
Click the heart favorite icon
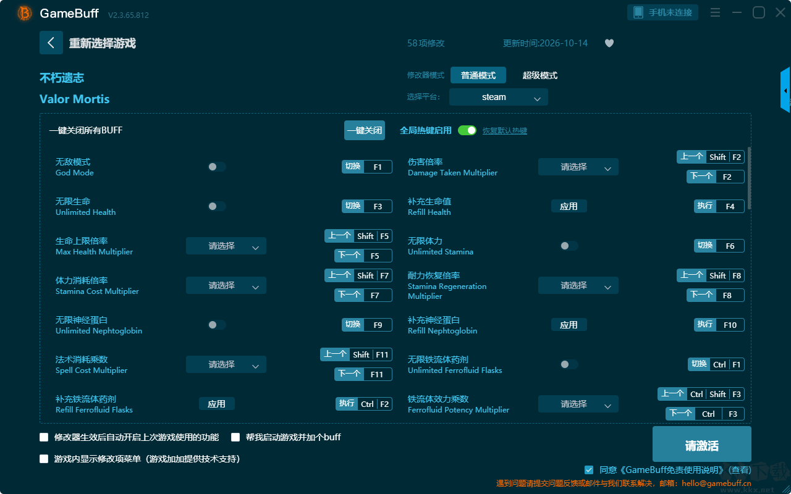[x=609, y=43]
